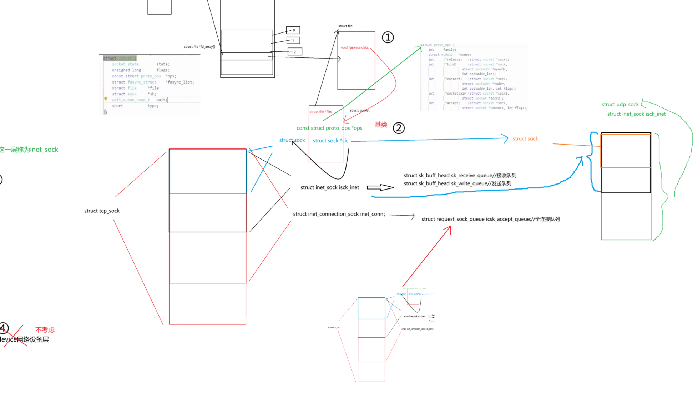This screenshot has height=393, width=698.
Task: Click the struct proto_ops code screenshot
Action: coord(474,77)
